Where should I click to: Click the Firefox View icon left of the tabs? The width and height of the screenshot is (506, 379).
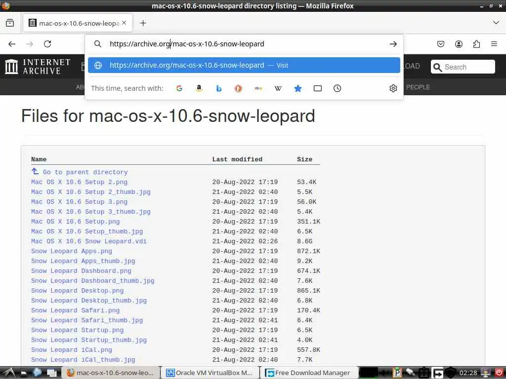tap(10, 23)
